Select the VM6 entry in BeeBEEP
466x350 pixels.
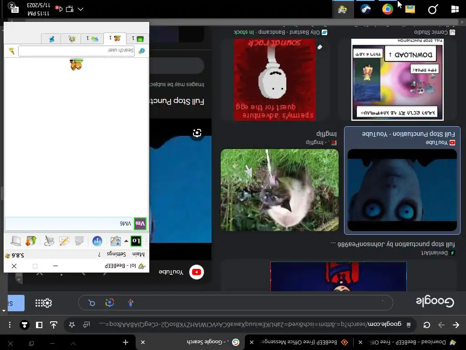click(x=76, y=223)
